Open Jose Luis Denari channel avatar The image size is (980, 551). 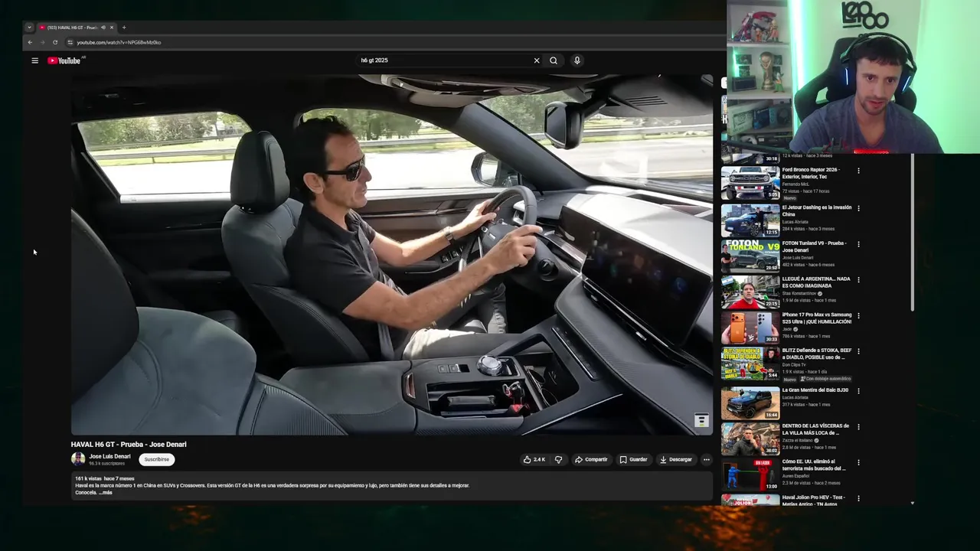pos(78,459)
